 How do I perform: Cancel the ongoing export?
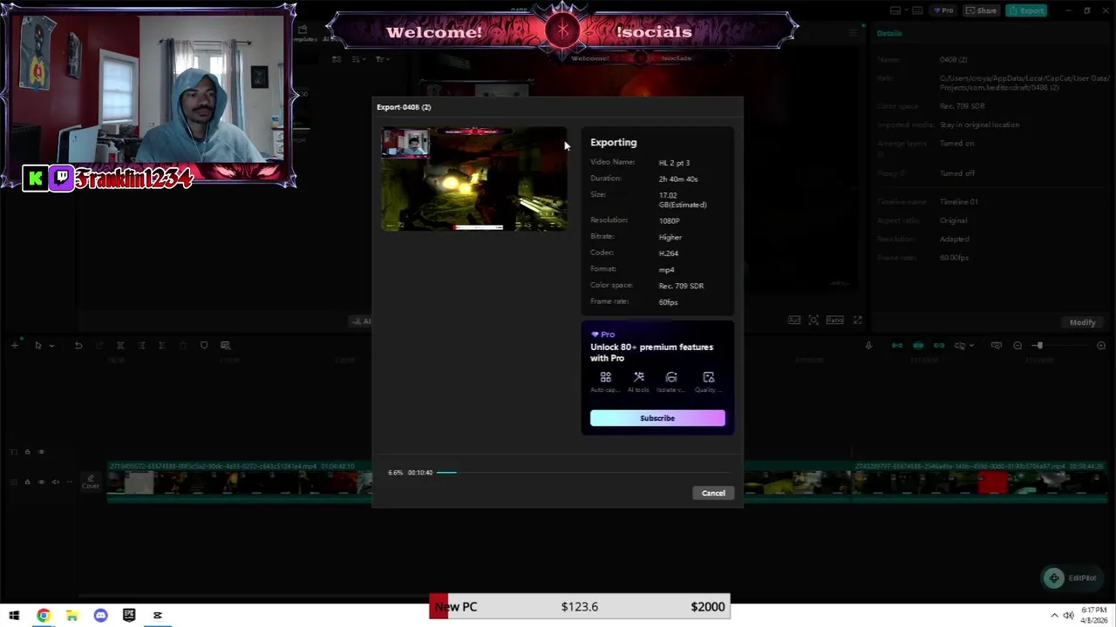pos(713,493)
